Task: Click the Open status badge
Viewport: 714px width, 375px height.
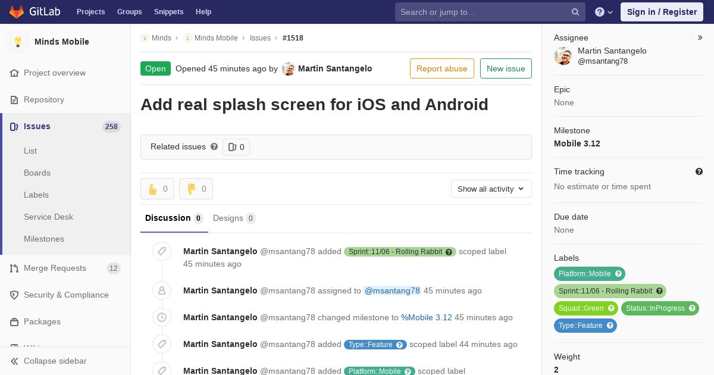Action: (155, 68)
